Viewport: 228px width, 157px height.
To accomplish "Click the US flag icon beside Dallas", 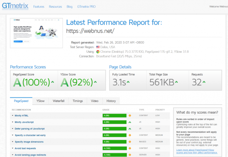I will (x=98, y=47).
